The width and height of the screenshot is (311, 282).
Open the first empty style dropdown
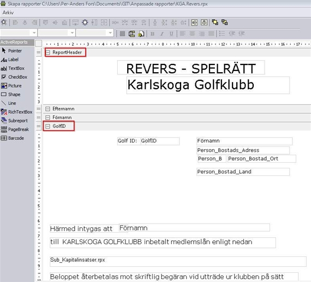34,33
